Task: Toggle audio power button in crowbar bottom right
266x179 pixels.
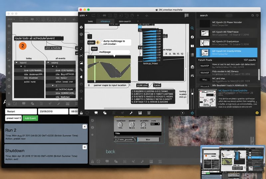Action: (x=192, y=113)
